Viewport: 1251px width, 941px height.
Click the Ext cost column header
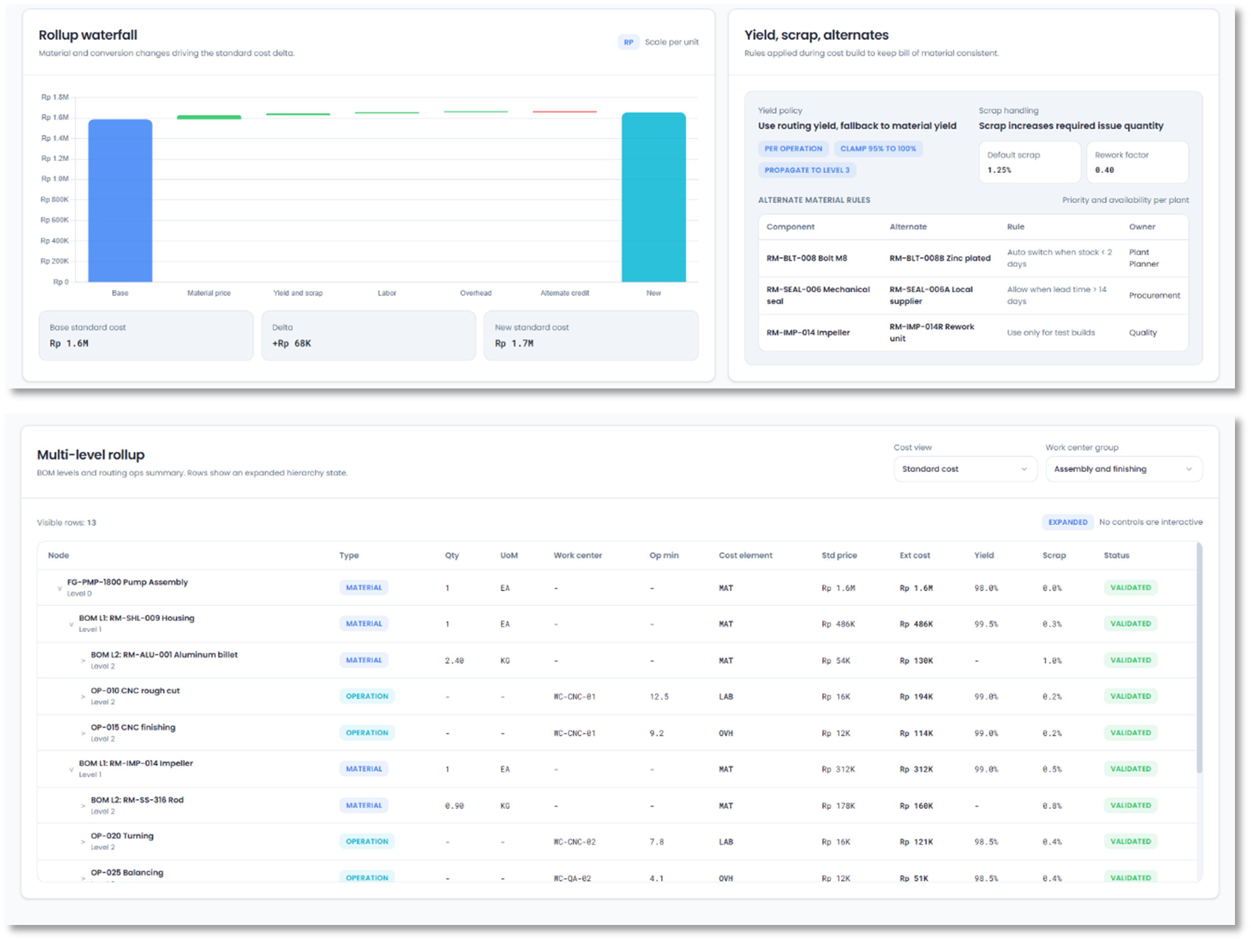(914, 555)
